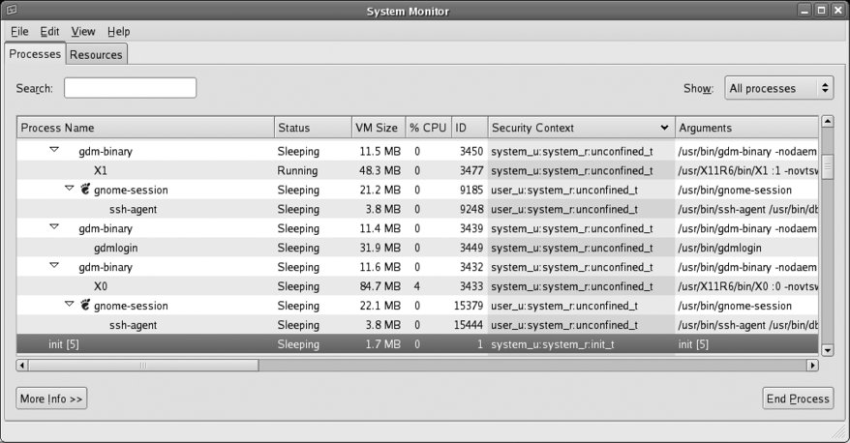
Task: Click the gnome foot icon beside gnome-session 15379
Action: click(x=85, y=305)
